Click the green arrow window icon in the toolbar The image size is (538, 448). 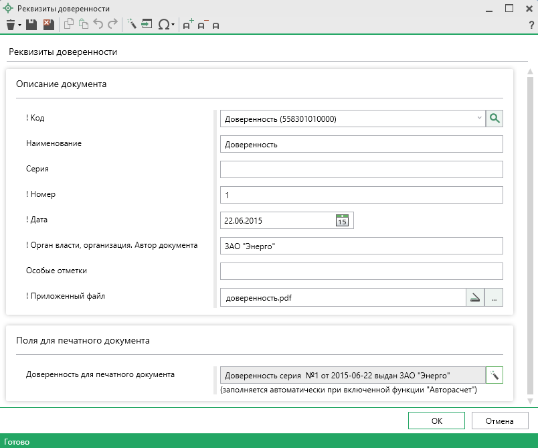point(147,25)
